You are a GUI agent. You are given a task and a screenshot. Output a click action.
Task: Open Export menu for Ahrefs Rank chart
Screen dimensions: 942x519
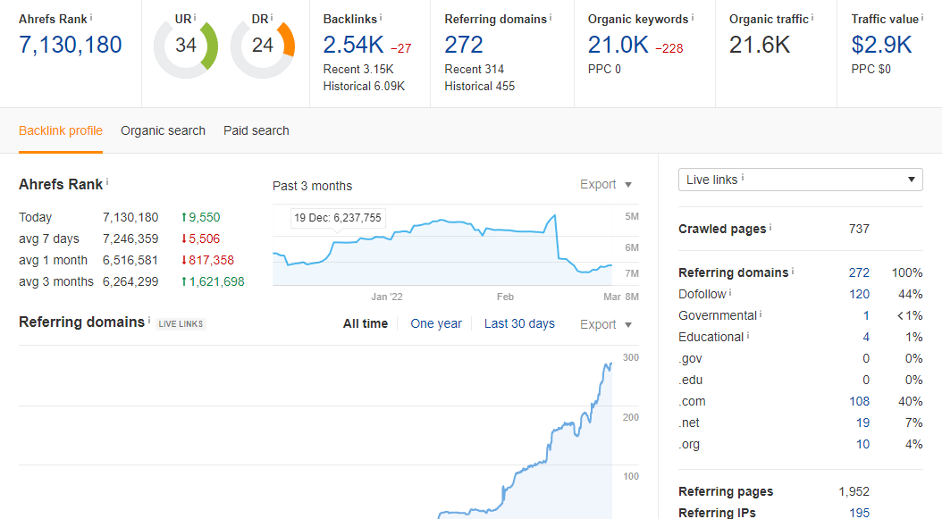point(606,184)
